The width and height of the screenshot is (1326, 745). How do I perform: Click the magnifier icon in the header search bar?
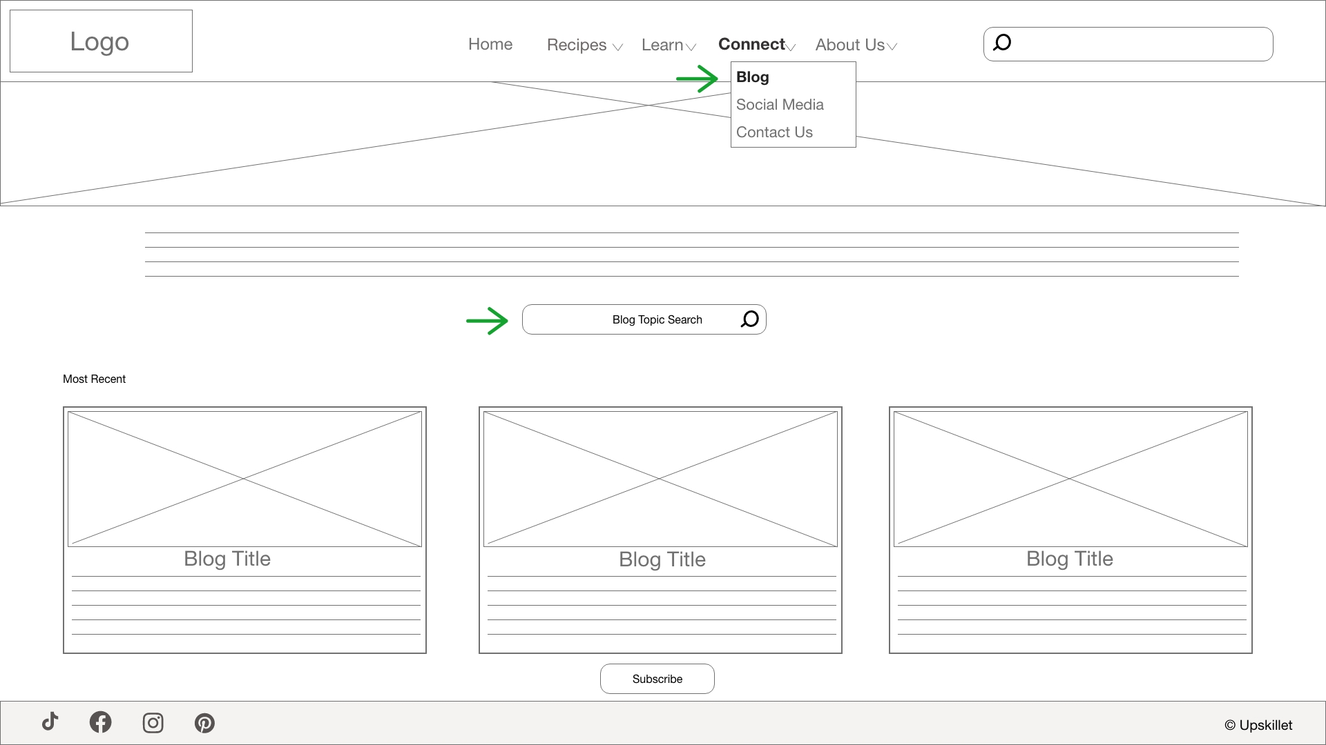(x=1002, y=43)
